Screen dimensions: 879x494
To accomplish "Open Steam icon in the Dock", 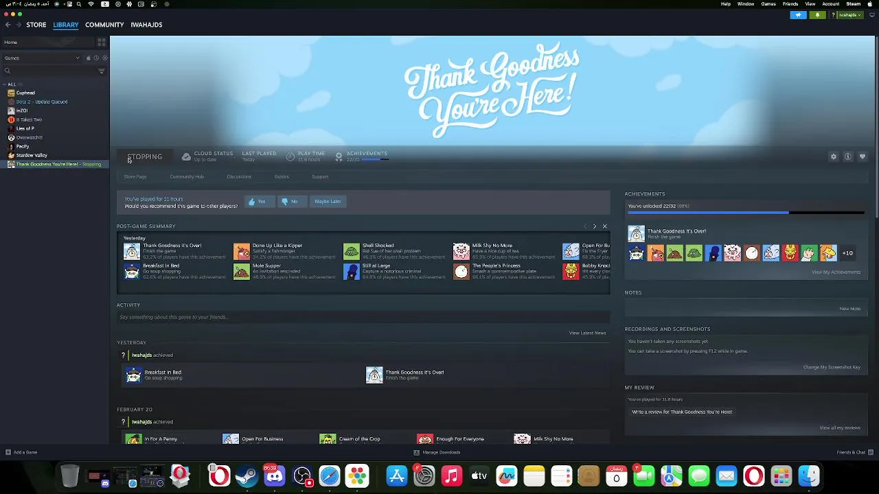I will [x=247, y=475].
